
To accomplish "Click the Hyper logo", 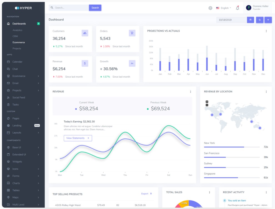I will pos(23,8).
